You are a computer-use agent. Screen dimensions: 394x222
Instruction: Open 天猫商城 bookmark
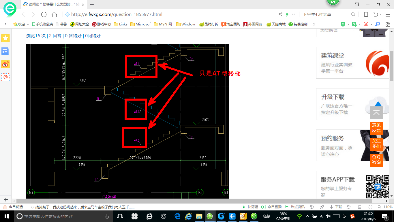[x=276, y=24]
